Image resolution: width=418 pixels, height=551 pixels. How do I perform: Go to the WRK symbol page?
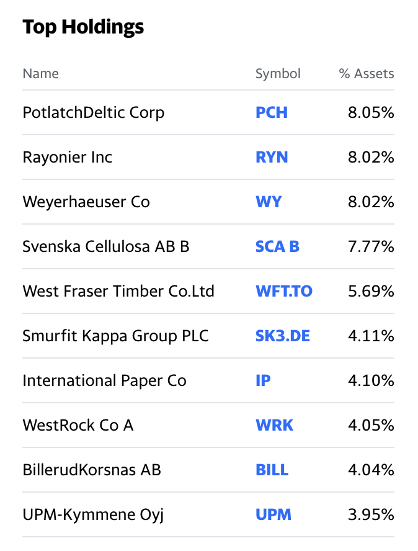[274, 426]
